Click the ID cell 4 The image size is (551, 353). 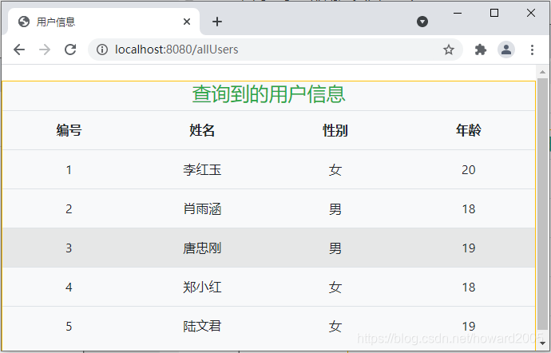click(69, 288)
